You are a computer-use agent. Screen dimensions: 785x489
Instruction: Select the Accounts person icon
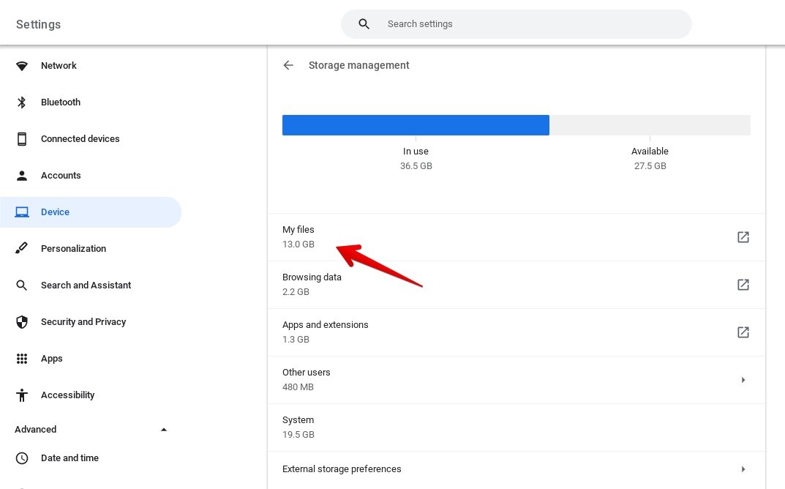tap(22, 175)
